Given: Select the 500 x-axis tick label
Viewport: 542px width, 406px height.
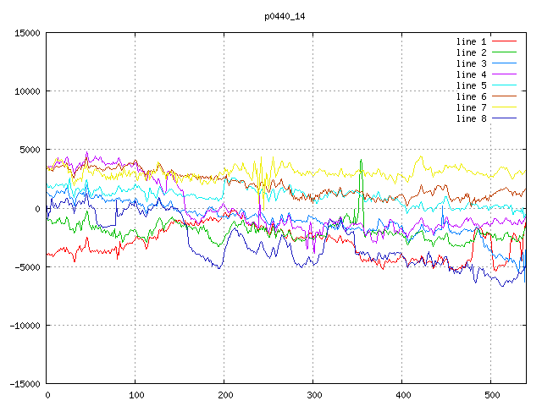Looking at the screenshot, I should tap(491, 394).
